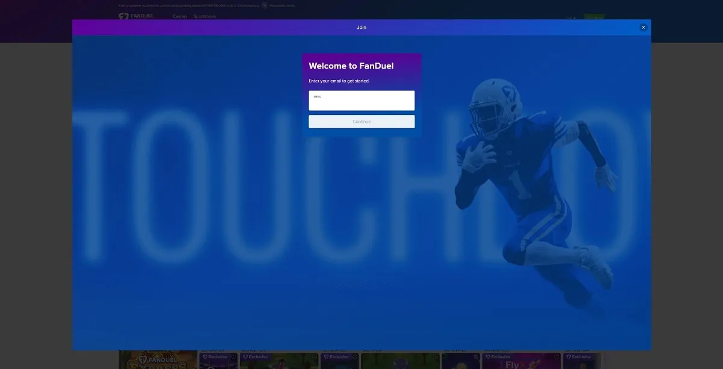
Task: Open the Casino tab in the header
Action: (180, 16)
